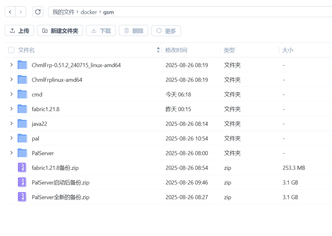Navigate to docker in the breadcrumb

pos(89,12)
